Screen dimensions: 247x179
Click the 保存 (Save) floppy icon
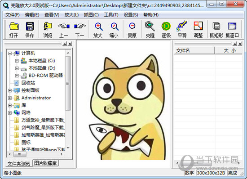[30, 30]
